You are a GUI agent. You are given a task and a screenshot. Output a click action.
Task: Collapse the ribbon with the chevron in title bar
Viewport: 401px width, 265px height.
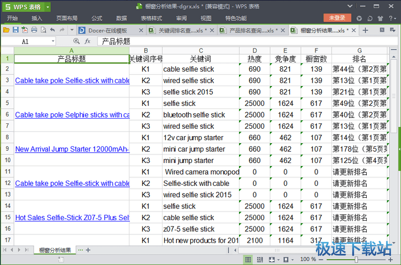[x=350, y=6]
